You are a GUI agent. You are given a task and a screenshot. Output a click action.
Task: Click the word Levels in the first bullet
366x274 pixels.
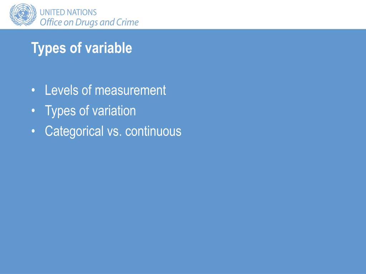point(62,90)
